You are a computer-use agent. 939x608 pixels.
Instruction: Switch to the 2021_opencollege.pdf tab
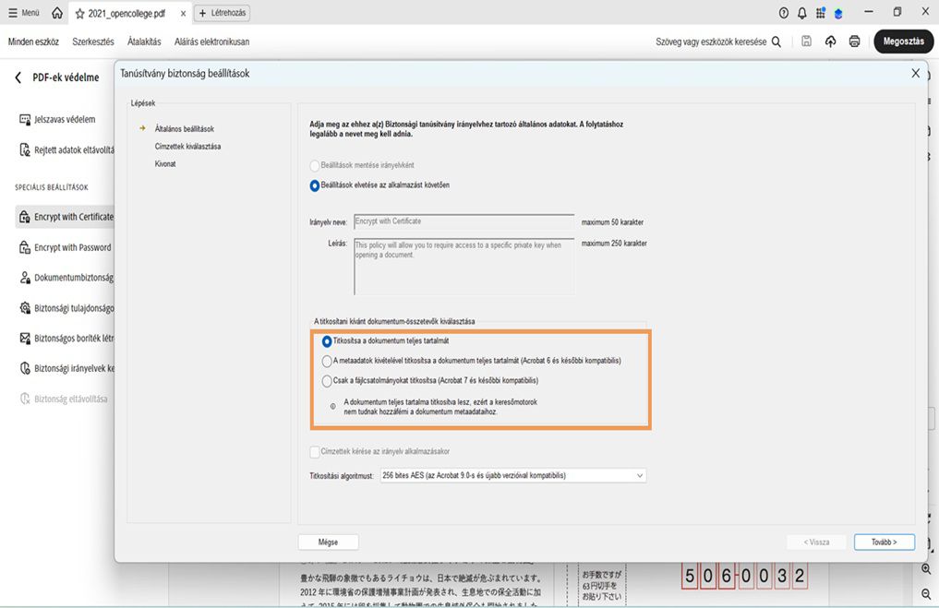[126, 13]
